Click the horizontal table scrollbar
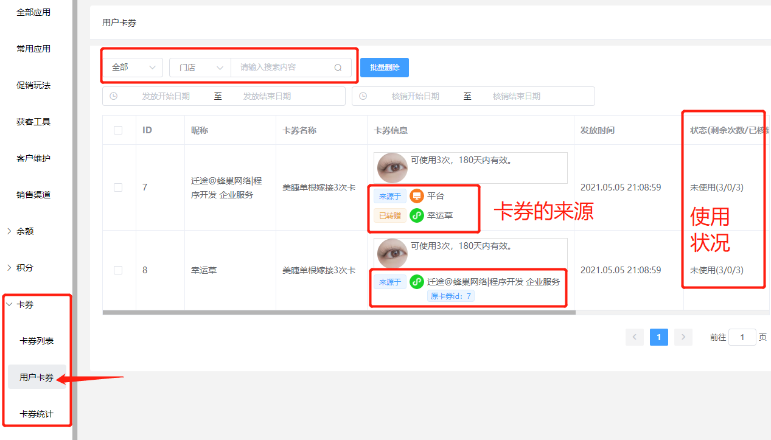 [x=338, y=313]
